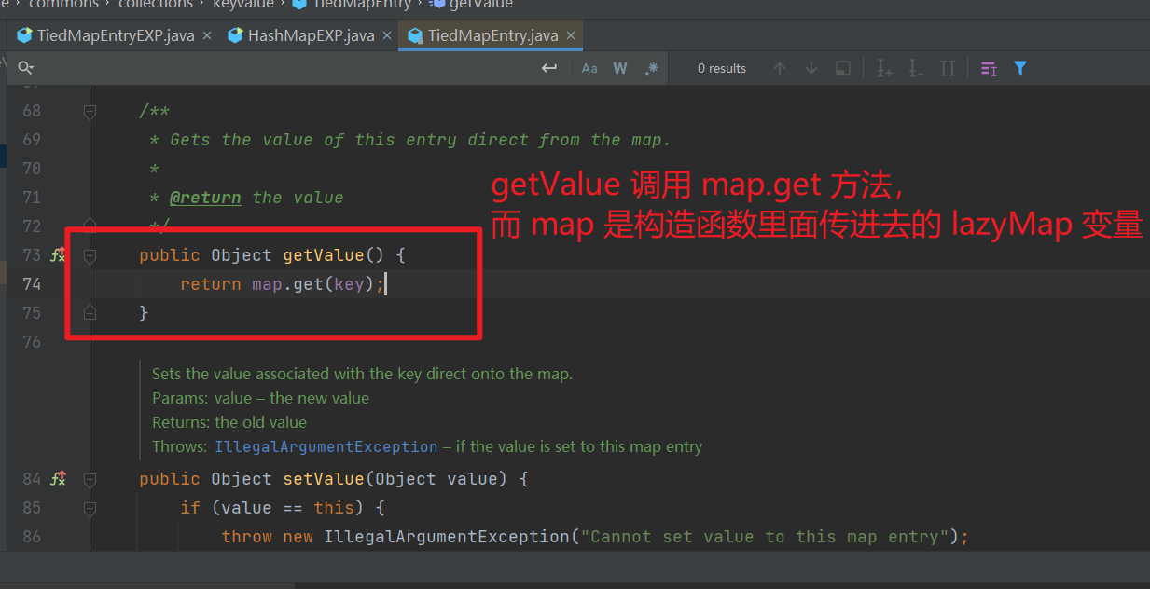Click the IllegalArgumentException link in the doc comment
Image resolution: width=1150 pixels, height=589 pixels.
[x=326, y=446]
